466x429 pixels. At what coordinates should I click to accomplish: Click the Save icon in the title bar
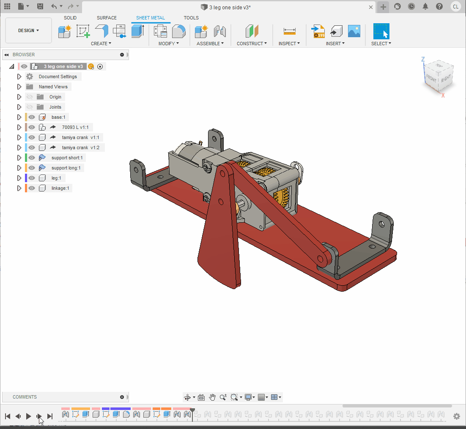[40, 6]
